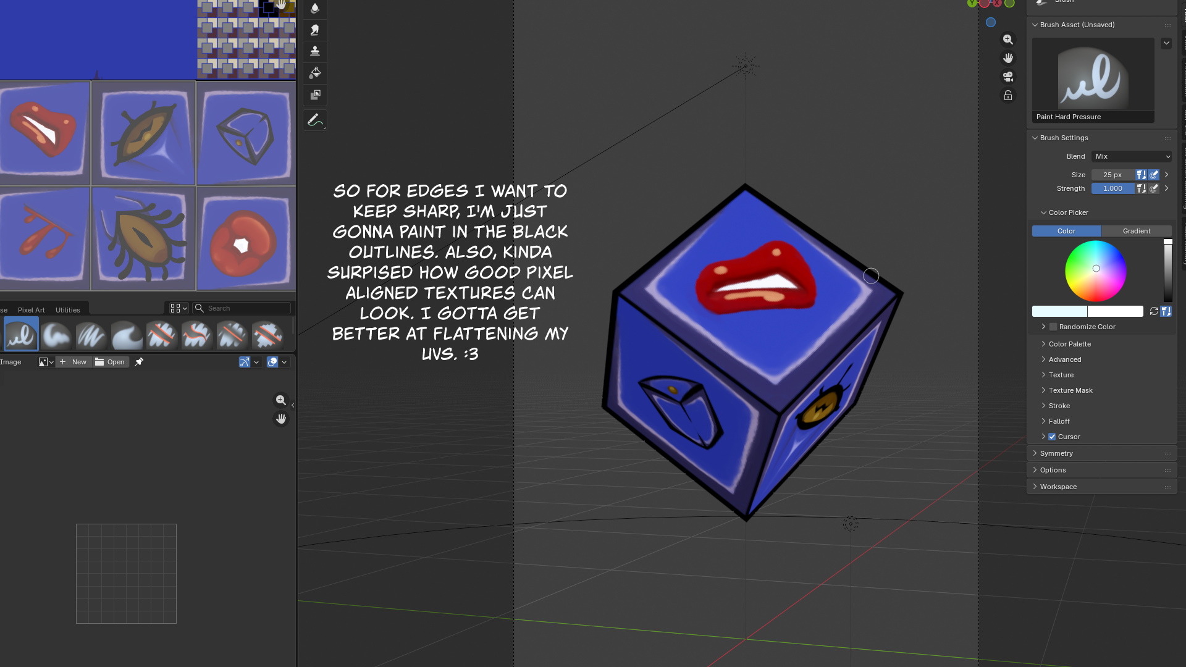The height and width of the screenshot is (667, 1186).
Task: Select the Mask tool icon
Action: point(315,94)
